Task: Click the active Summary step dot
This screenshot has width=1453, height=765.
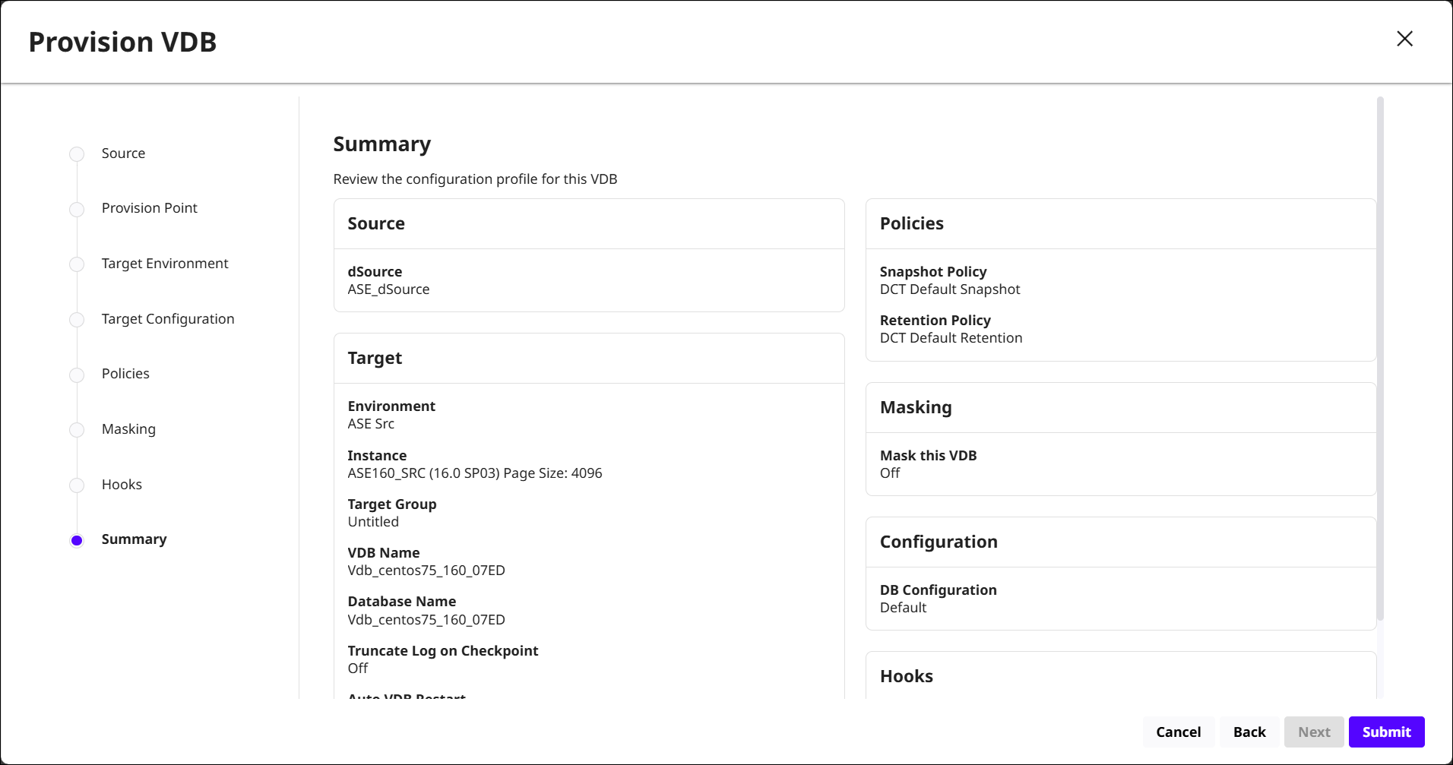Action: tap(77, 541)
